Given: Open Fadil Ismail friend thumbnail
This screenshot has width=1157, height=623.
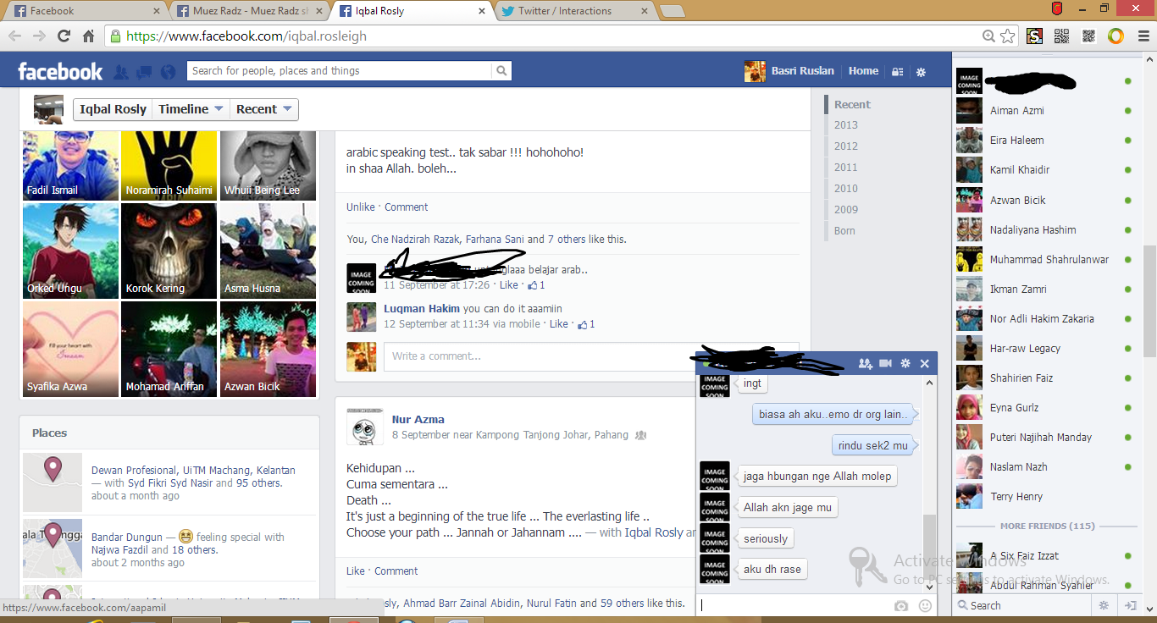Looking at the screenshot, I should [x=70, y=164].
